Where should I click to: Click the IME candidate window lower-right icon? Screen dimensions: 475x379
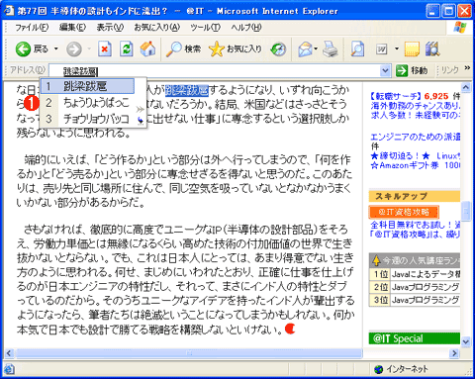[141, 121]
